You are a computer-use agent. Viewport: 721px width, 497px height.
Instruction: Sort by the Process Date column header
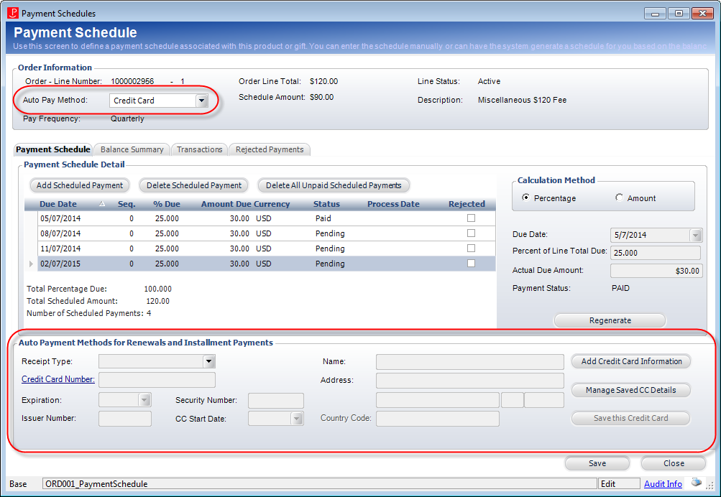pos(393,204)
